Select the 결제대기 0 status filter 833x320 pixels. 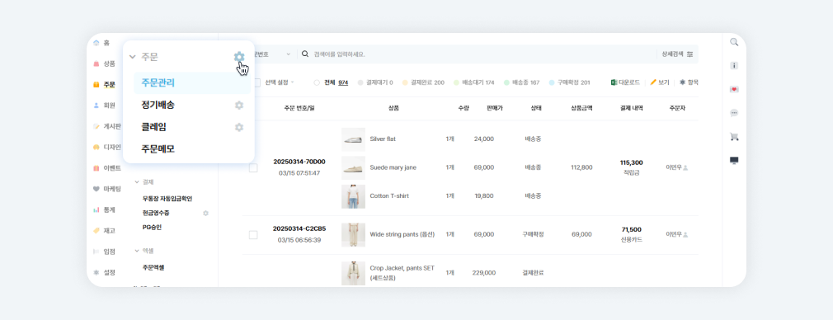tap(375, 83)
